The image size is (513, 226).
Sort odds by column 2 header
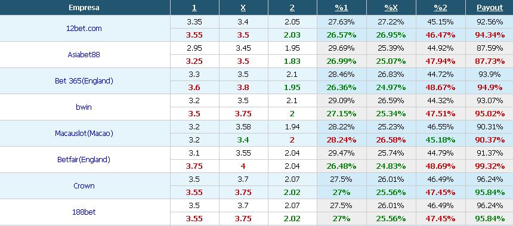tap(292, 8)
